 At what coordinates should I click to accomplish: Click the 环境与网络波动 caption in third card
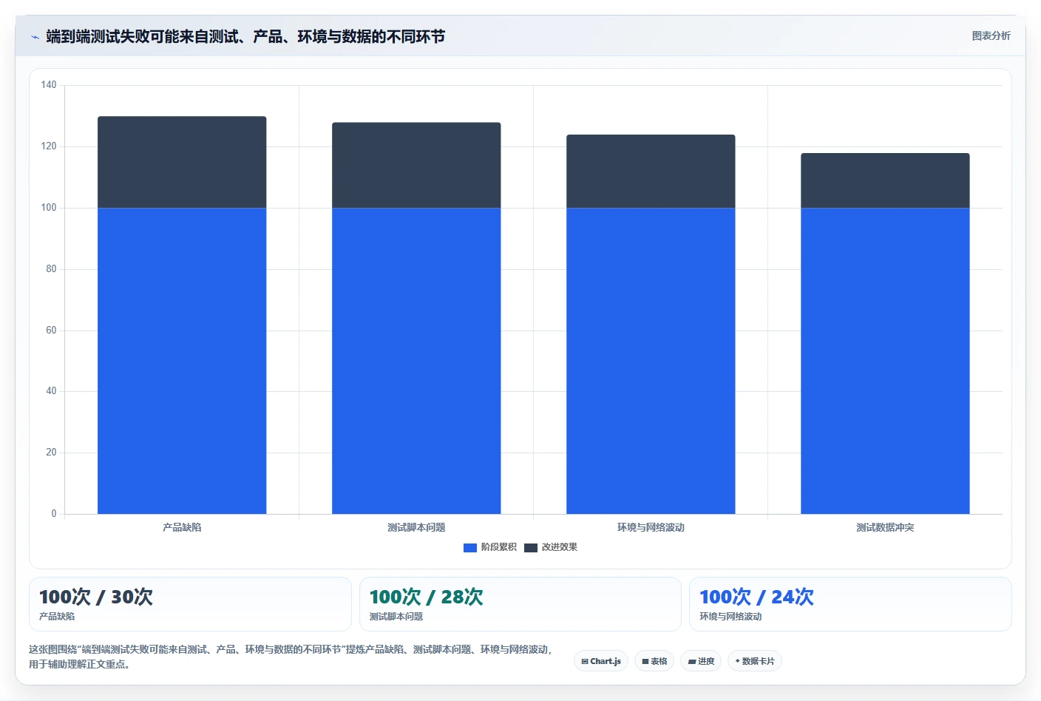pyautogui.click(x=730, y=617)
